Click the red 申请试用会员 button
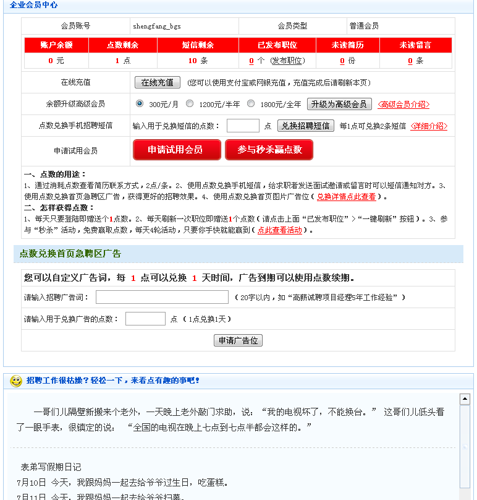 (175, 150)
